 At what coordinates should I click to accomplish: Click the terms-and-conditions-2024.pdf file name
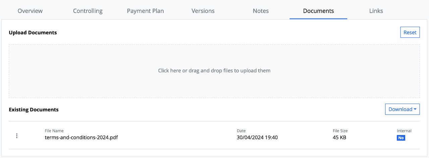(81, 137)
